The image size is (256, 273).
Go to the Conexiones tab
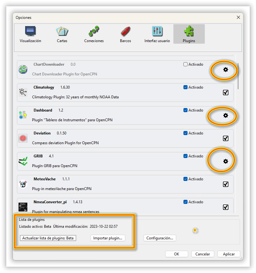coord(94,34)
